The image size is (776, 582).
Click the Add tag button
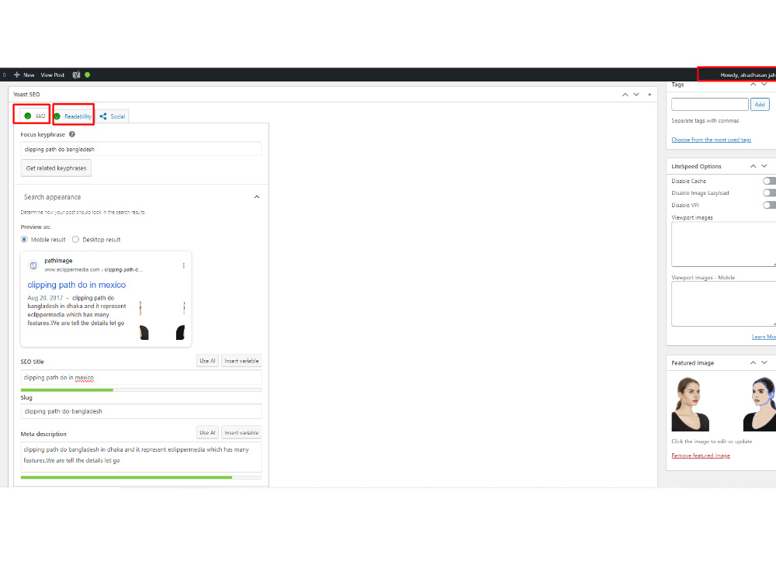[x=760, y=105]
